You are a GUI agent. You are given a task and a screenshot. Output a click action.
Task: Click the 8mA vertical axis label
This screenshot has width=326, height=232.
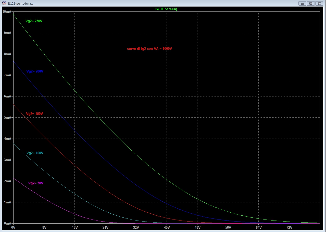(x=7, y=54)
